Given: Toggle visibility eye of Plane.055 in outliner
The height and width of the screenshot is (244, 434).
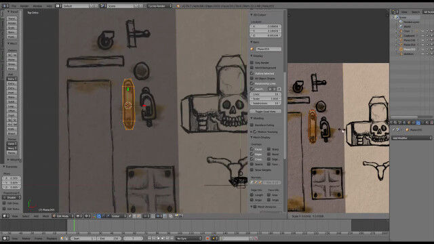Looking at the screenshot, I should tap(422, 49).
